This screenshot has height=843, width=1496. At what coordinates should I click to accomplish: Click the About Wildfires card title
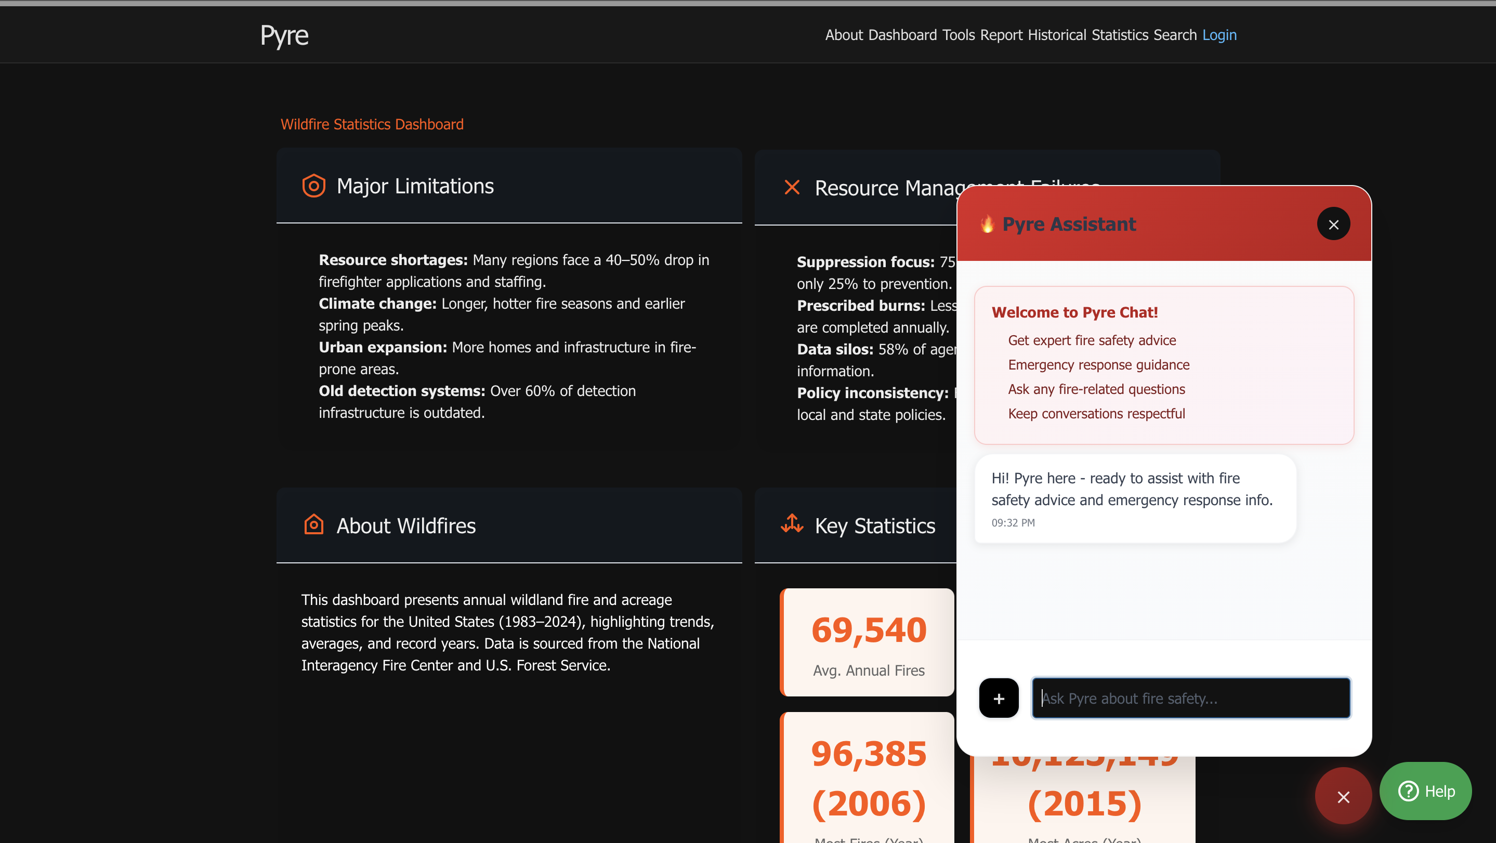tap(406, 525)
